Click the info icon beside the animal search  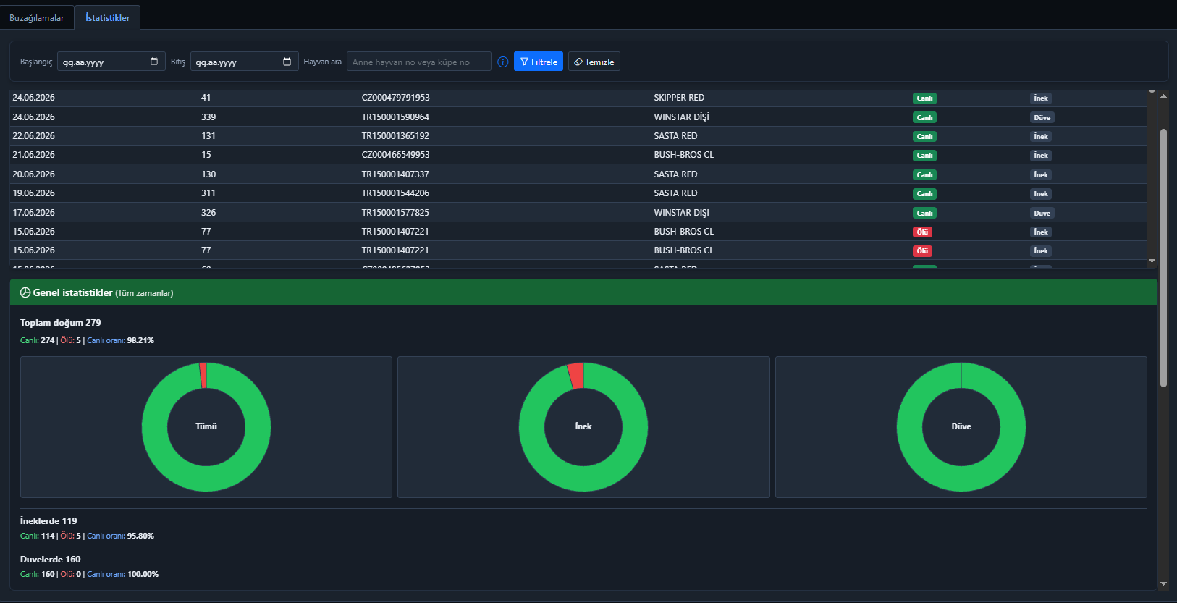[x=503, y=62]
